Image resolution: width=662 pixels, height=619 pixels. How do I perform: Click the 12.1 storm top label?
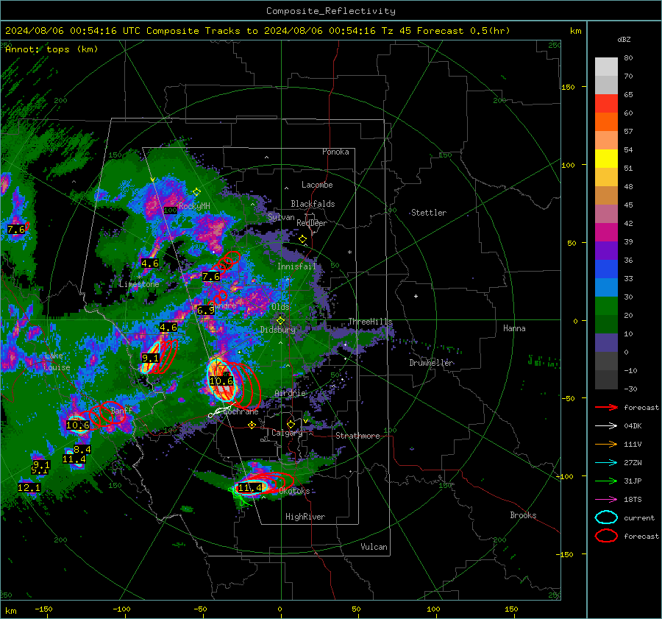click(29, 487)
